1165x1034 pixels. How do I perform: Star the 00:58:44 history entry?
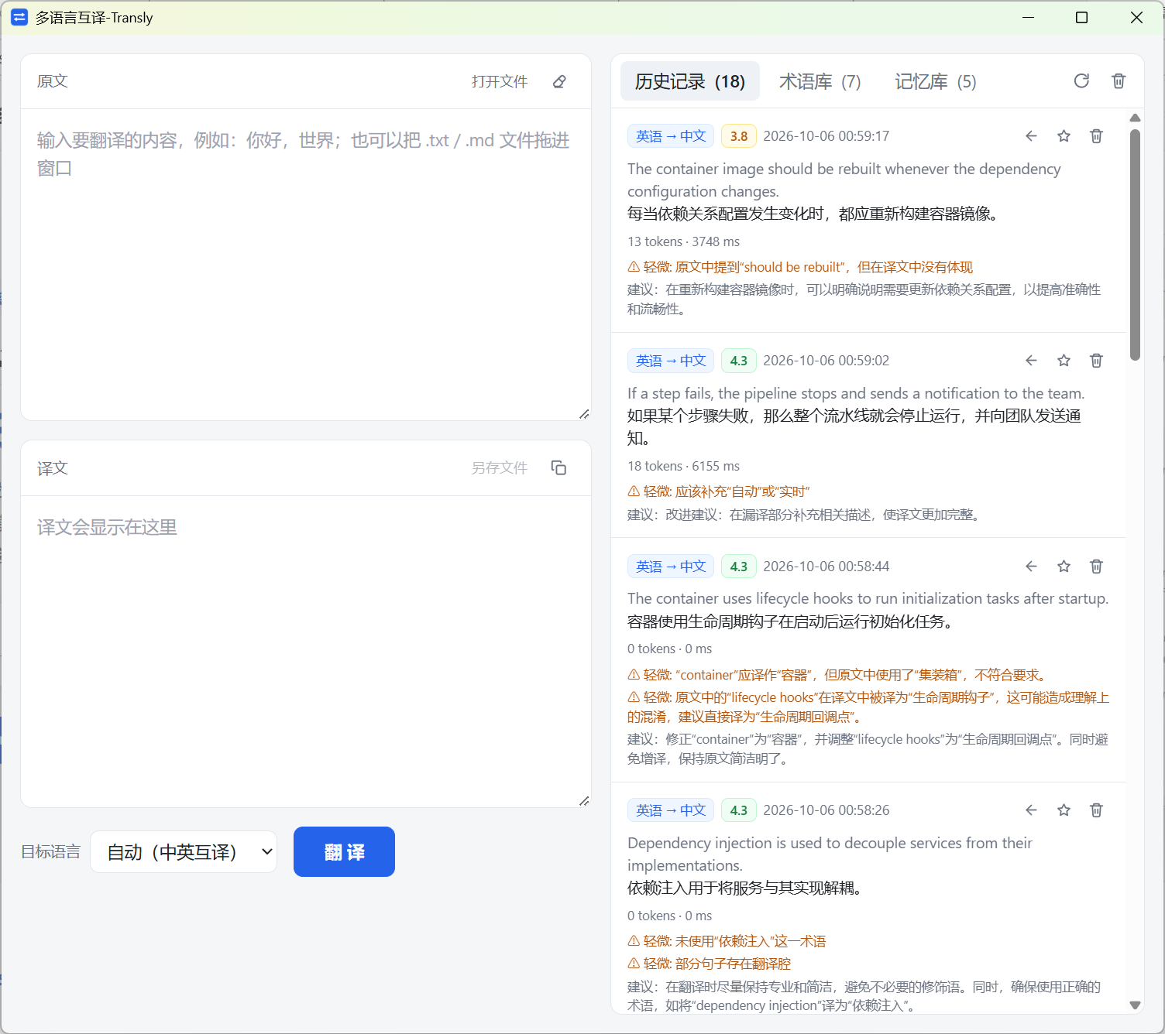pos(1064,567)
